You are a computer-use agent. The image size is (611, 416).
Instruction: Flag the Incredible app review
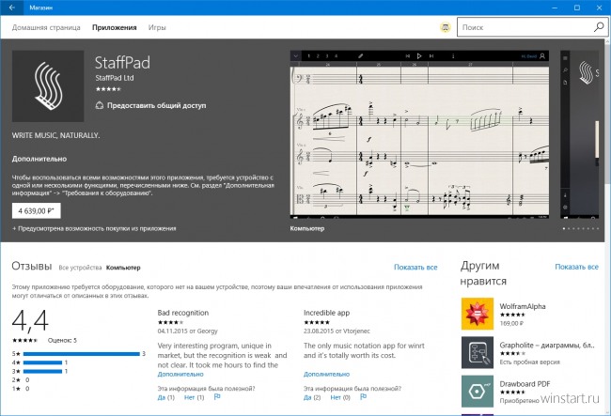[x=363, y=397]
